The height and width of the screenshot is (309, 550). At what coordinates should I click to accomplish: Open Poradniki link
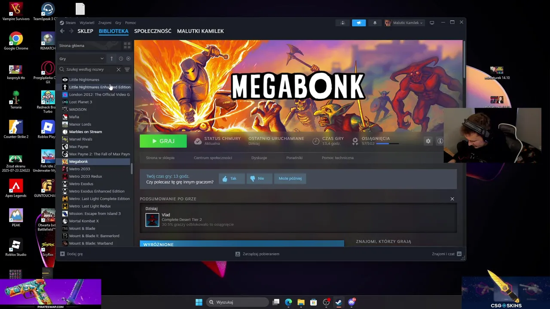point(294,158)
